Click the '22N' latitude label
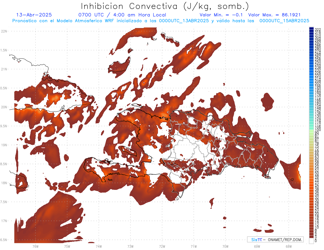Screen dimensions: 324x250 [4, 31]
